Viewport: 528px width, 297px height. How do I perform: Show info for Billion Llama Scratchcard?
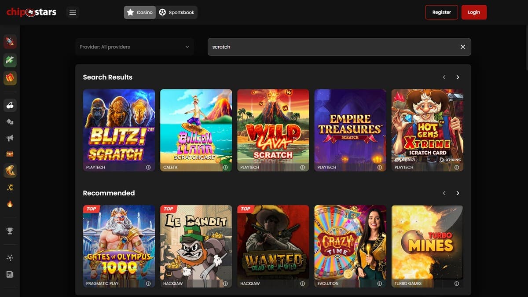(225, 168)
